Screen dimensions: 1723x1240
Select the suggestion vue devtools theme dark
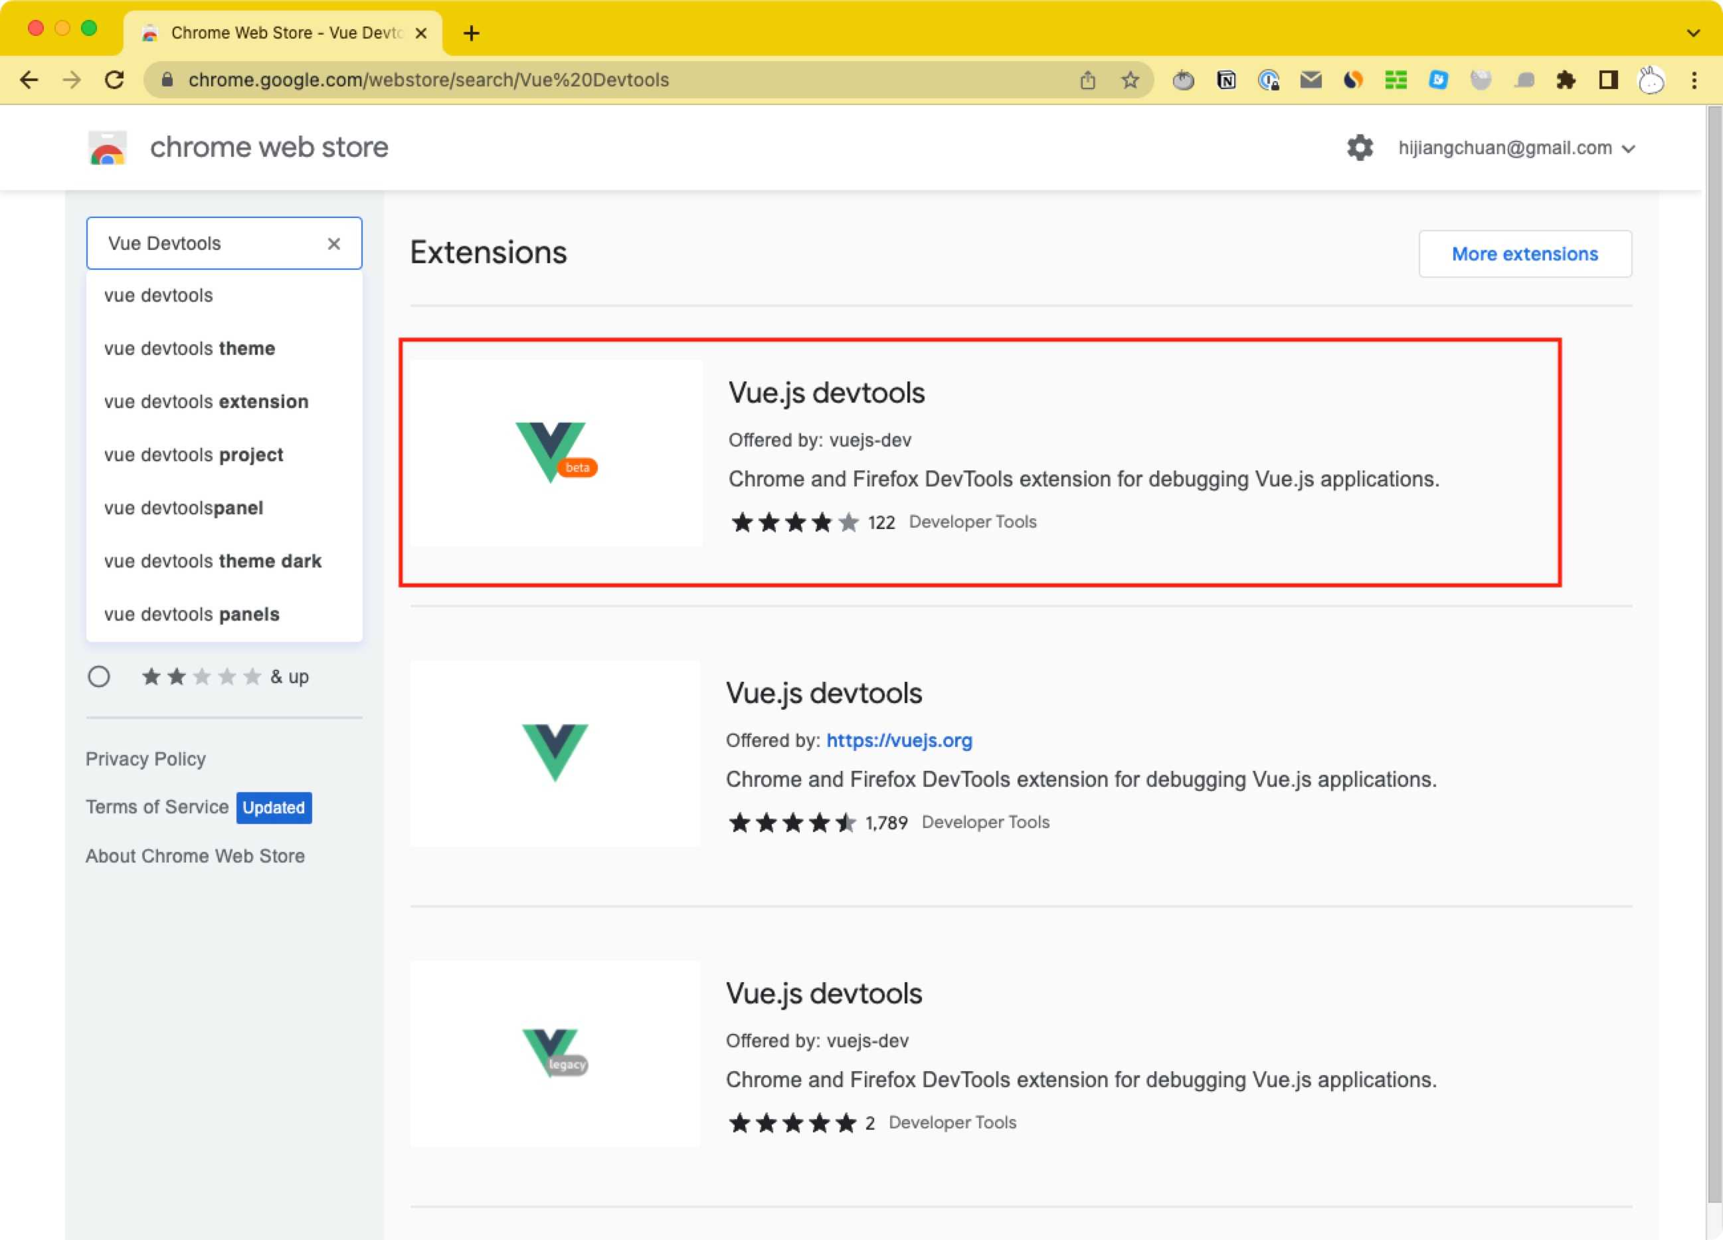click(213, 560)
